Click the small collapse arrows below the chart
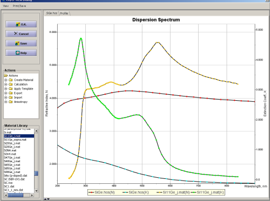The image size is (270, 201). pyautogui.click(x=47, y=199)
